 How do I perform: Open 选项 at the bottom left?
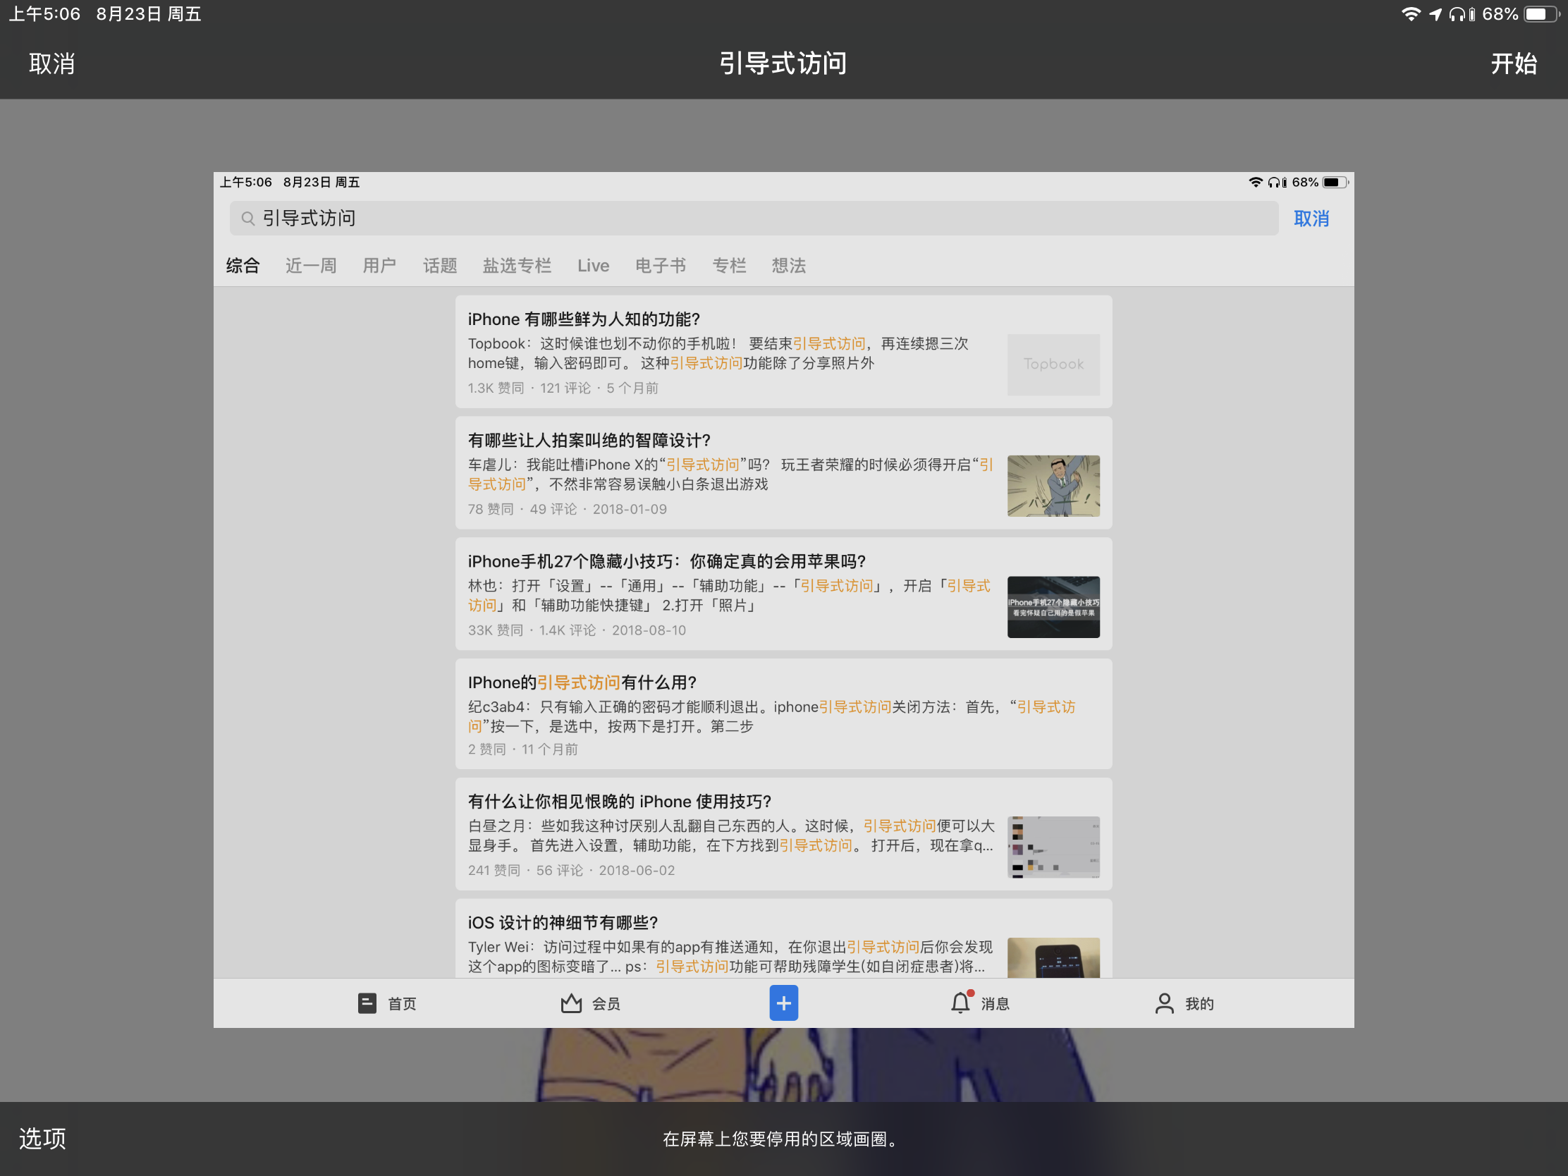[x=42, y=1139]
